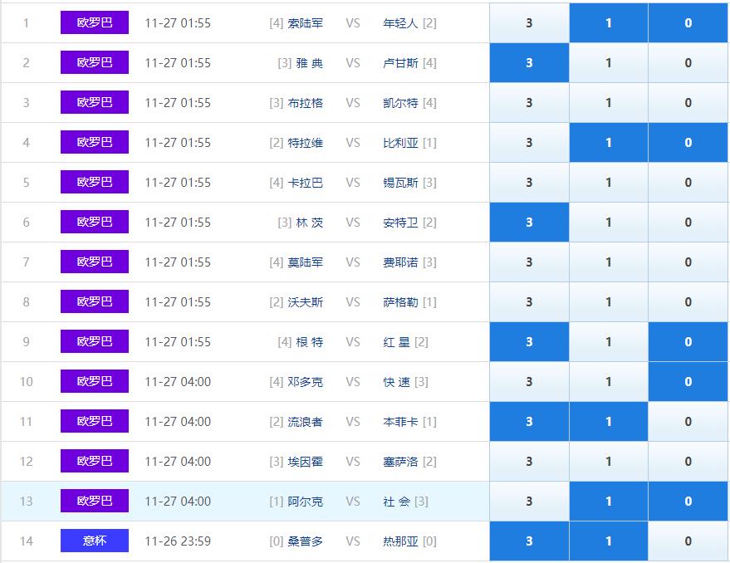Viewport: 730px width, 563px height.
Task: Deselect option 0 for 邓多克 vs 快速
Action: pyautogui.click(x=688, y=382)
